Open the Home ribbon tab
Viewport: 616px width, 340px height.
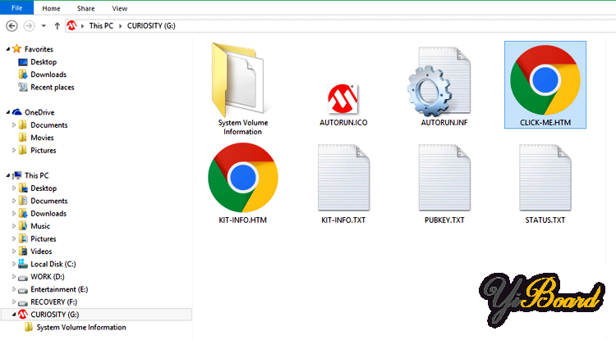pyautogui.click(x=51, y=8)
